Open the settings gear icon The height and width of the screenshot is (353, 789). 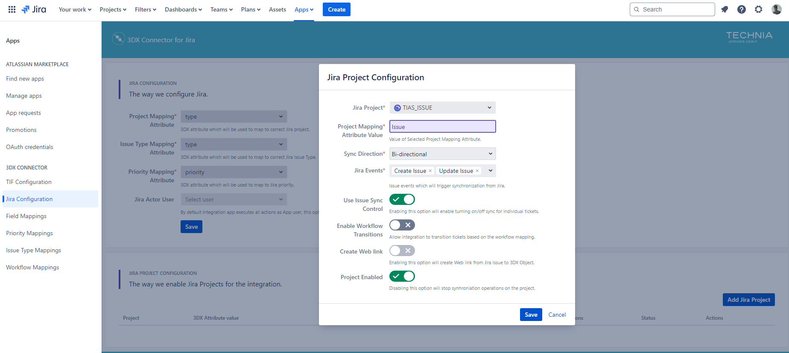[x=759, y=9]
